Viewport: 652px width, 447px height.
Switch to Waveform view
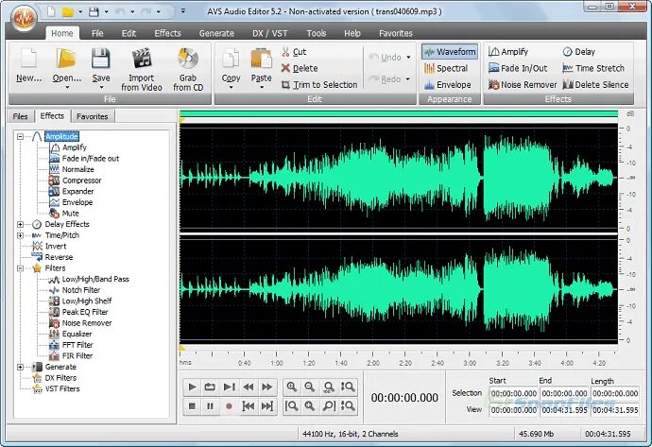(x=450, y=52)
